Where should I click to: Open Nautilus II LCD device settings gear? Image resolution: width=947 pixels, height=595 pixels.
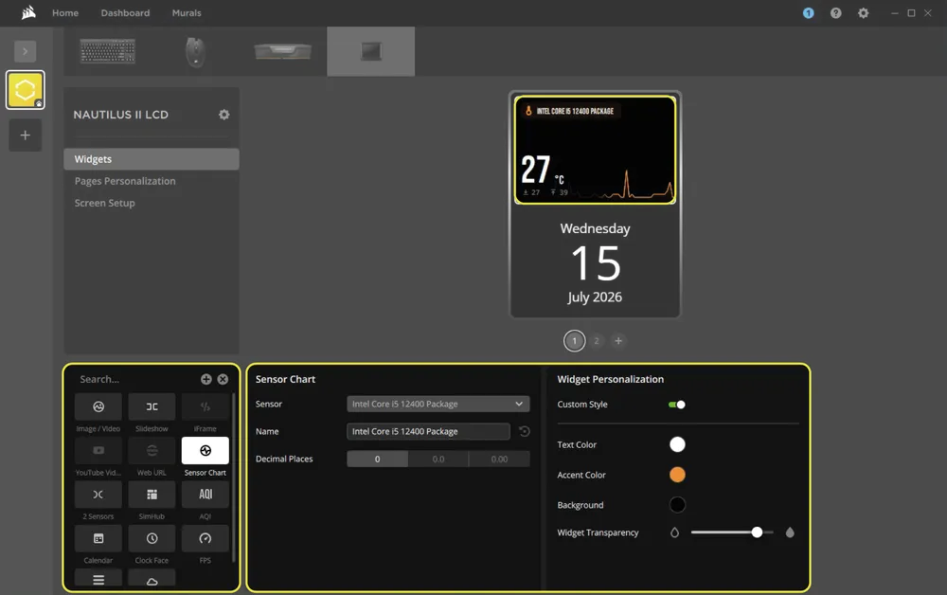[x=224, y=114]
